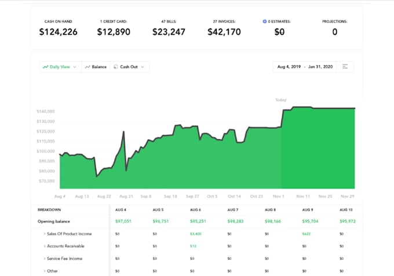Viewport: 394px width, 276px height.
Task: Click the $12 Accounts Receivable value
Action: (x=193, y=246)
